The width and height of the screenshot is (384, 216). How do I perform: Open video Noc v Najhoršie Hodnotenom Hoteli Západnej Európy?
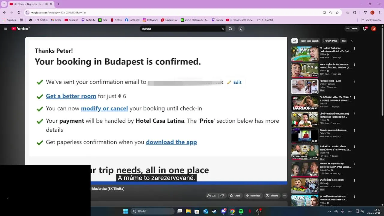(335, 66)
